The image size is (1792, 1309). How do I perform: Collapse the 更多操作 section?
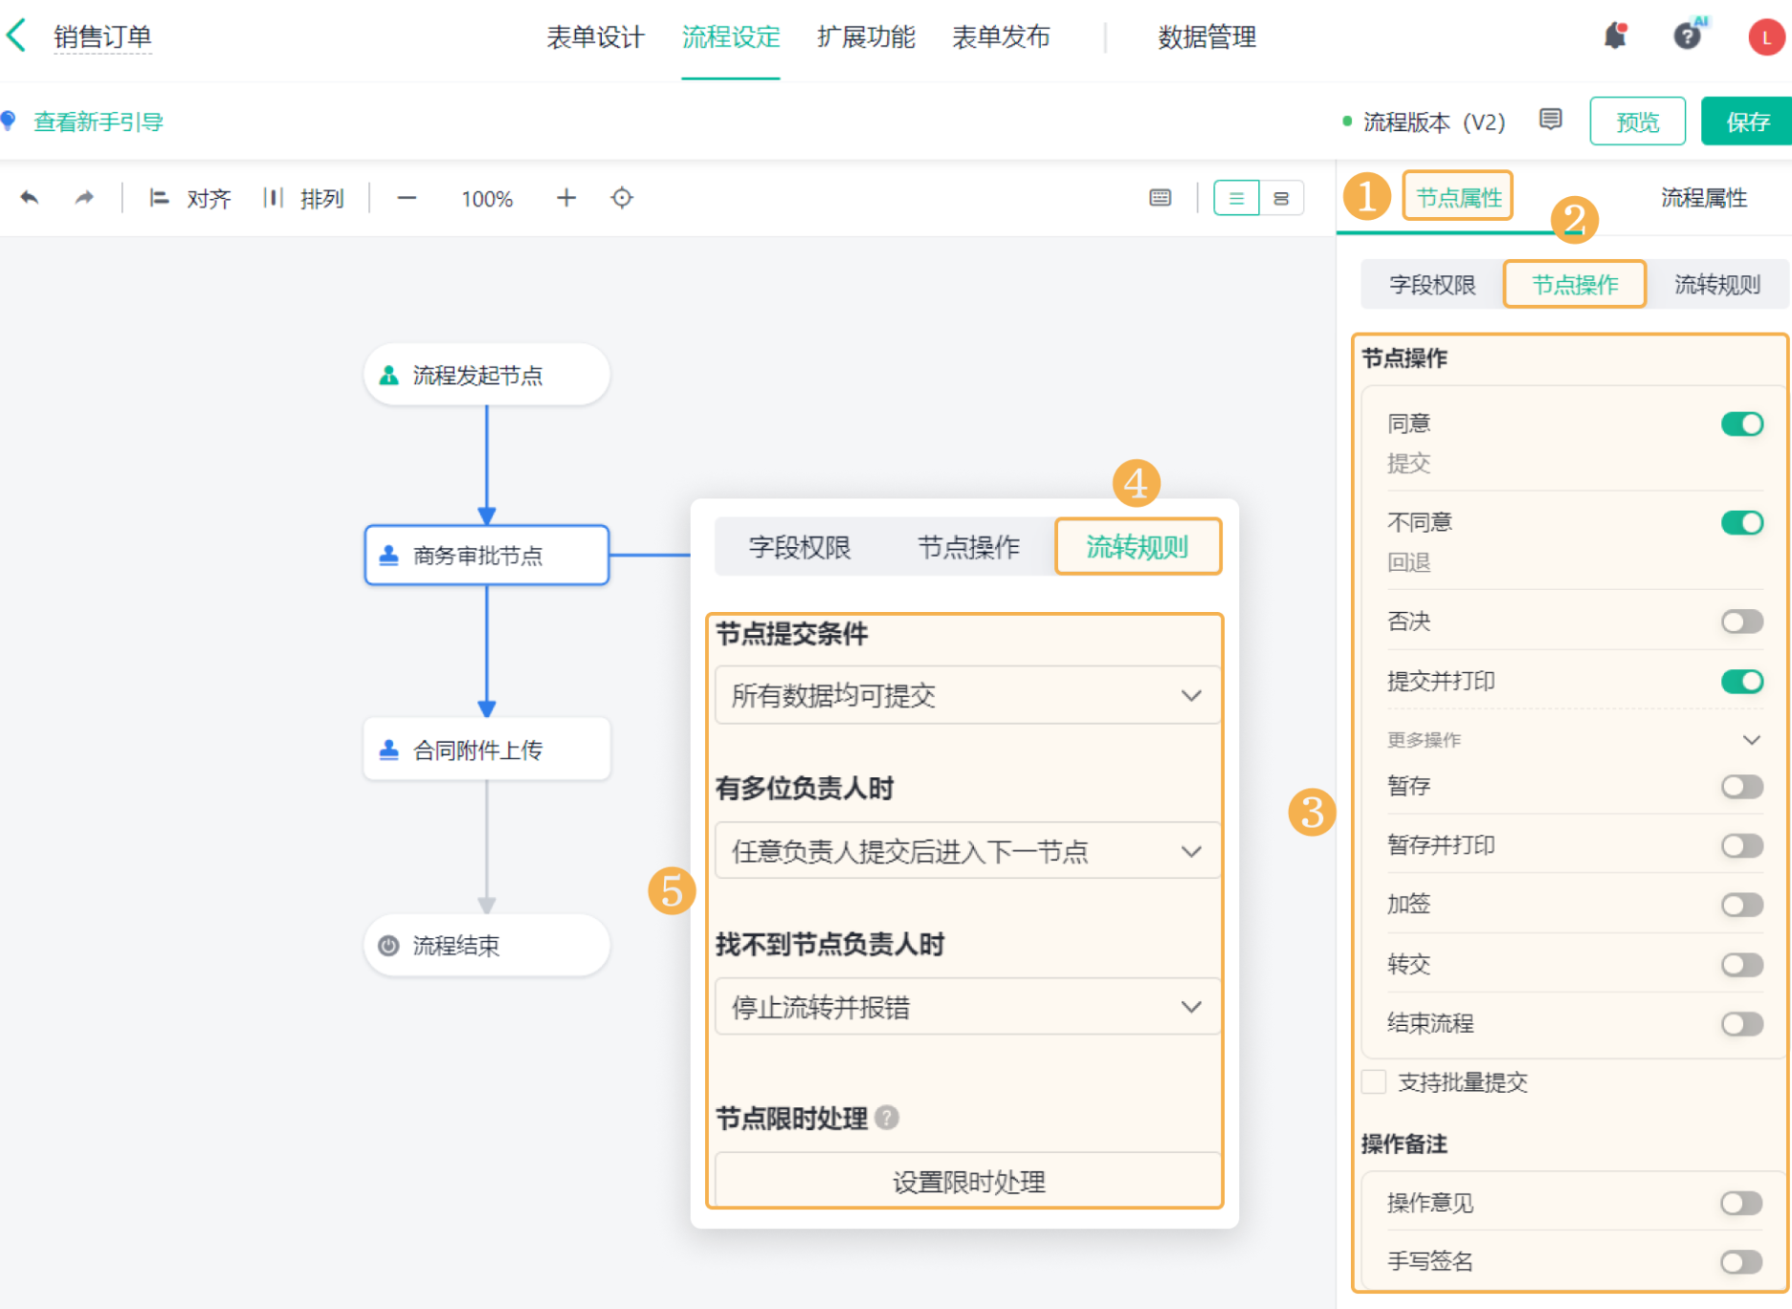[1751, 740]
